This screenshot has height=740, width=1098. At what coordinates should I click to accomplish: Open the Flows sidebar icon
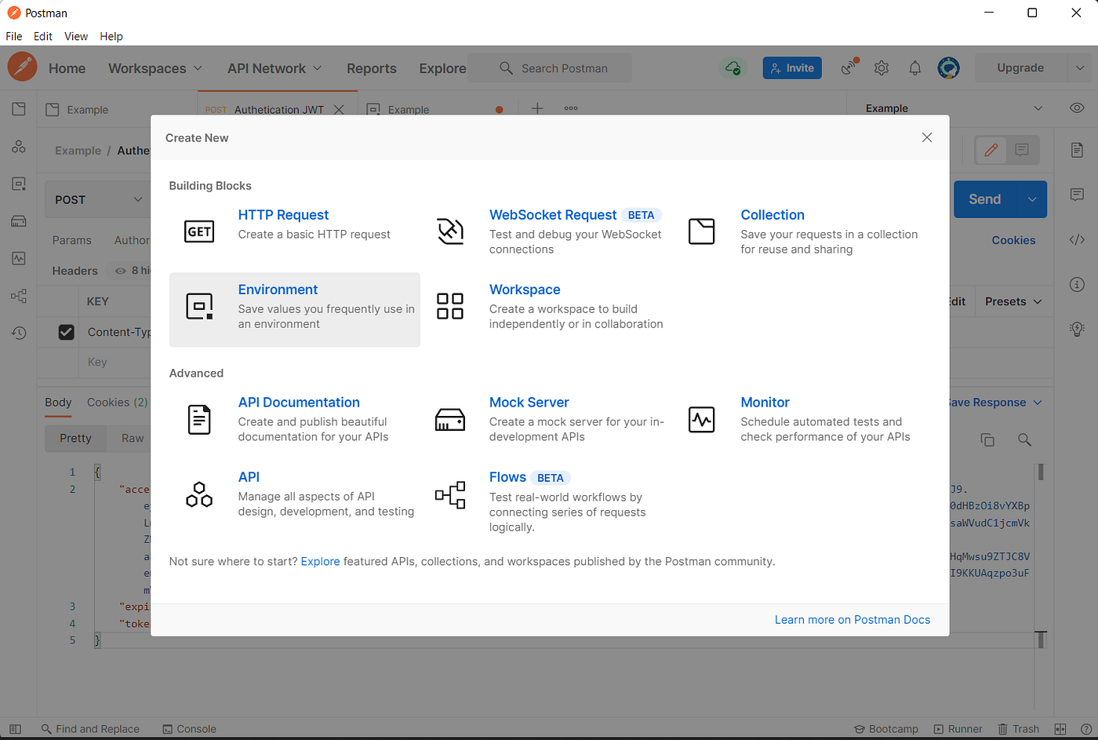click(19, 296)
